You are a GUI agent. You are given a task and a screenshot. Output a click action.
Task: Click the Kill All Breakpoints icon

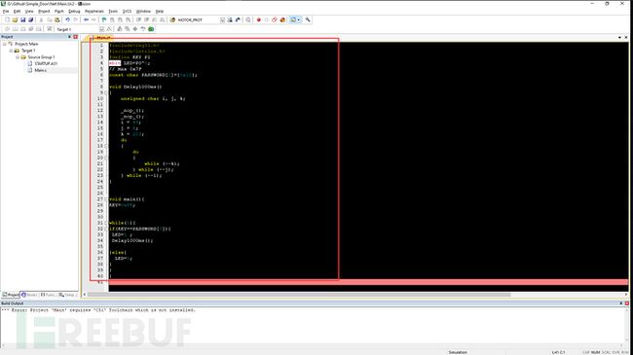[x=282, y=19]
